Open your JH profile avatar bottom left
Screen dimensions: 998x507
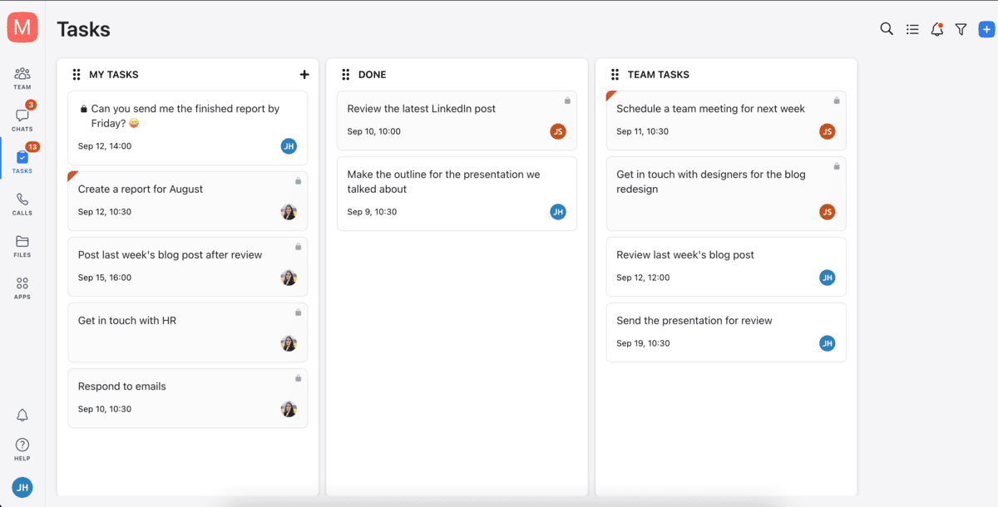[x=22, y=487]
